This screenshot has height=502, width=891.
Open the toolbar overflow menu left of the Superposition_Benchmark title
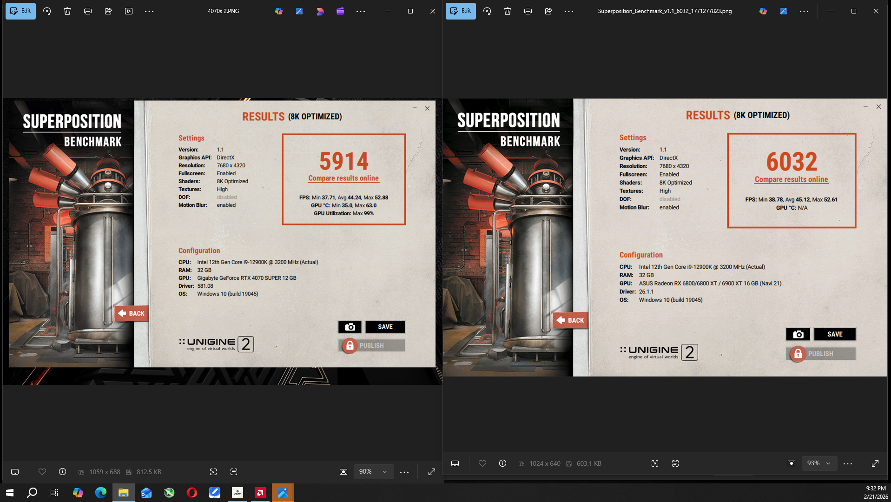click(x=569, y=11)
